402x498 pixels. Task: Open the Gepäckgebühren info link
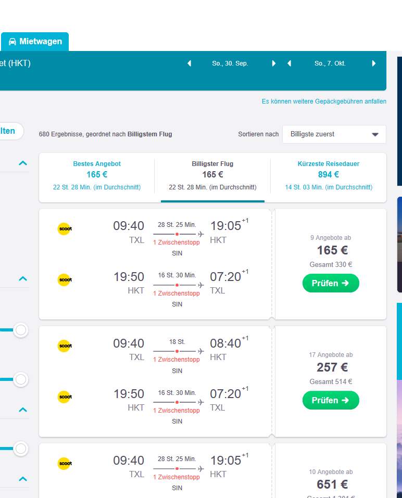(324, 101)
